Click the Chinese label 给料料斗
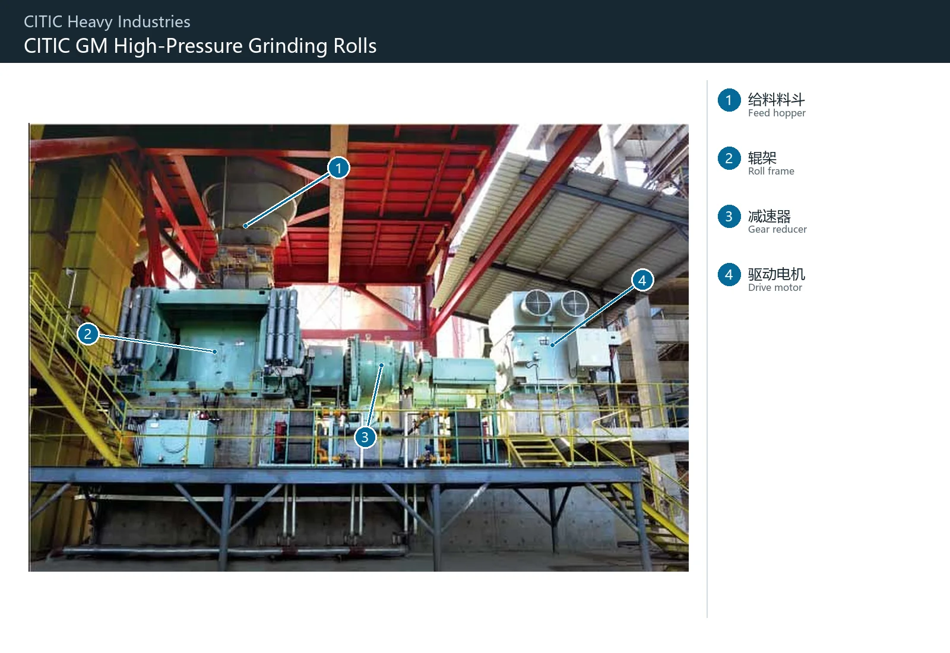Screen dimensions: 950x653 pyautogui.click(x=776, y=99)
